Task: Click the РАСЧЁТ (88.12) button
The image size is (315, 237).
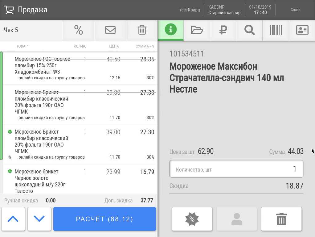Action: click(x=104, y=219)
